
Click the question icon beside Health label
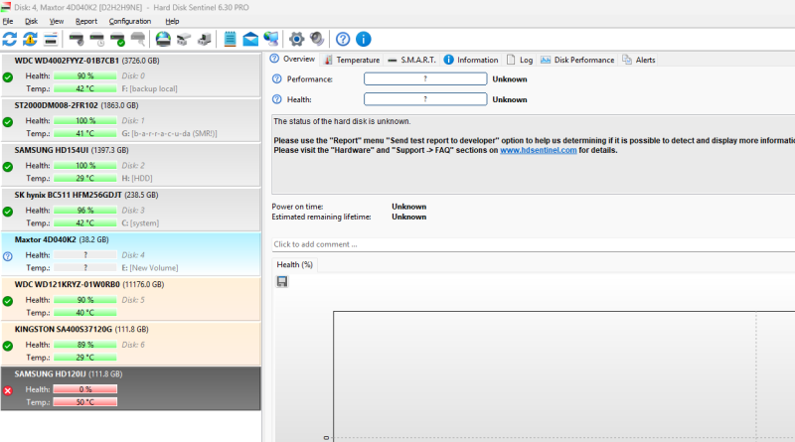277,99
